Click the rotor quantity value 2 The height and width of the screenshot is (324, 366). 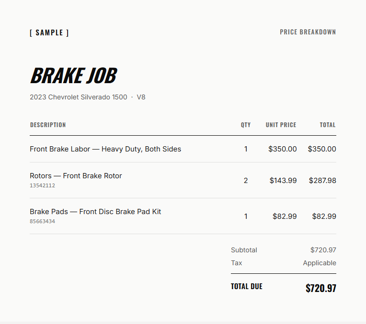(x=246, y=181)
